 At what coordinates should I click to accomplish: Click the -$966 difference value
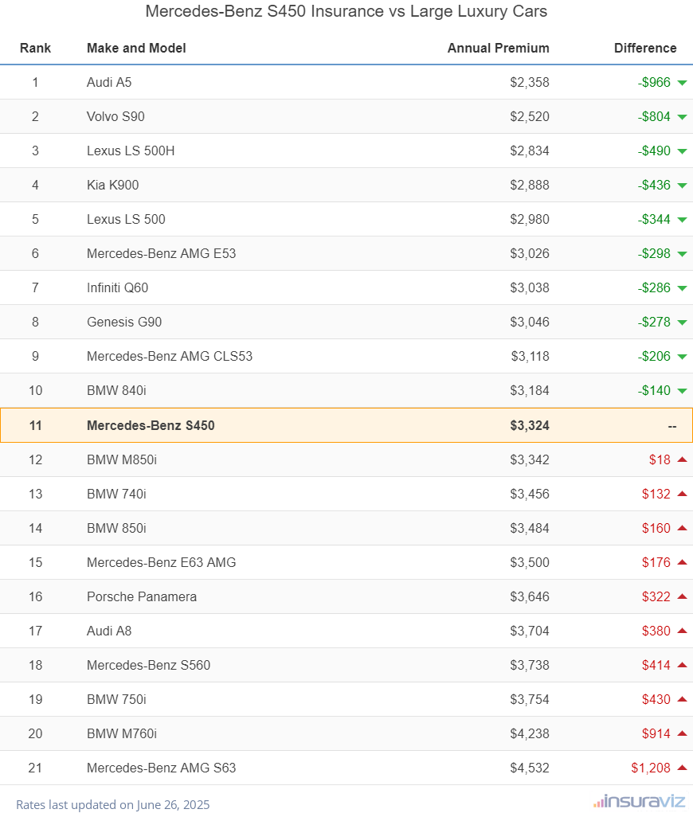655,82
